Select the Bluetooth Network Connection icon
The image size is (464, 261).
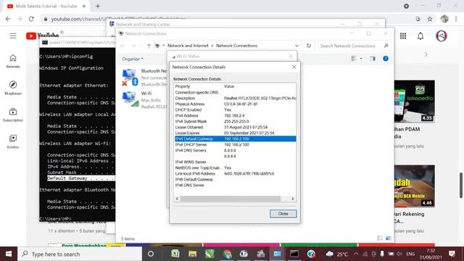point(130,78)
